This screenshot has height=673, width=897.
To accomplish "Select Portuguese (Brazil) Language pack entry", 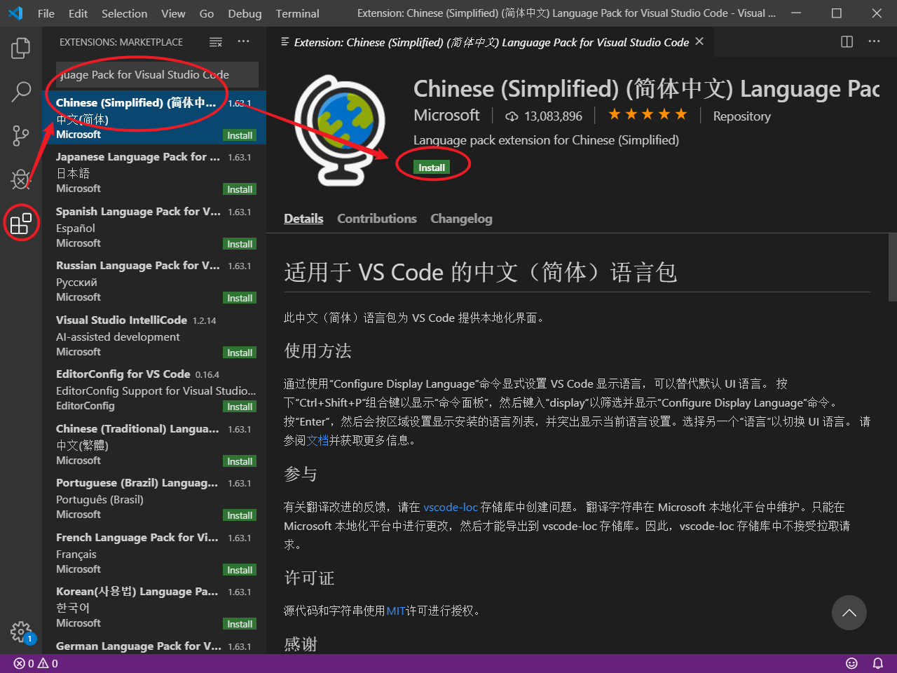I will [154, 498].
